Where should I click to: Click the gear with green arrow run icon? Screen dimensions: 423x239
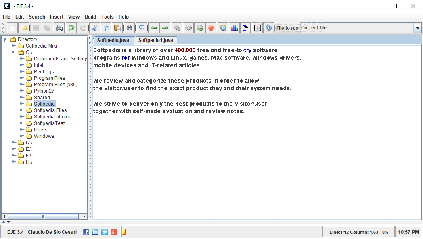pyautogui.click(x=200, y=28)
